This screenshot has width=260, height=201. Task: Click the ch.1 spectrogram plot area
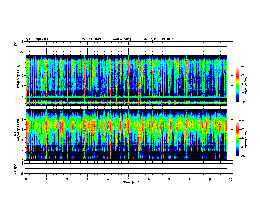coord(127,80)
